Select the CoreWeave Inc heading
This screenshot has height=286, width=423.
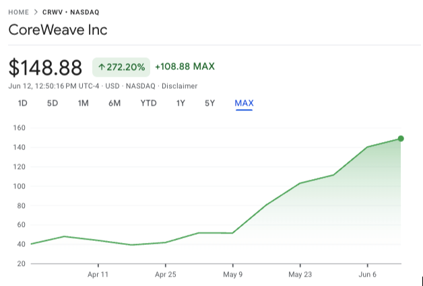coord(58,30)
